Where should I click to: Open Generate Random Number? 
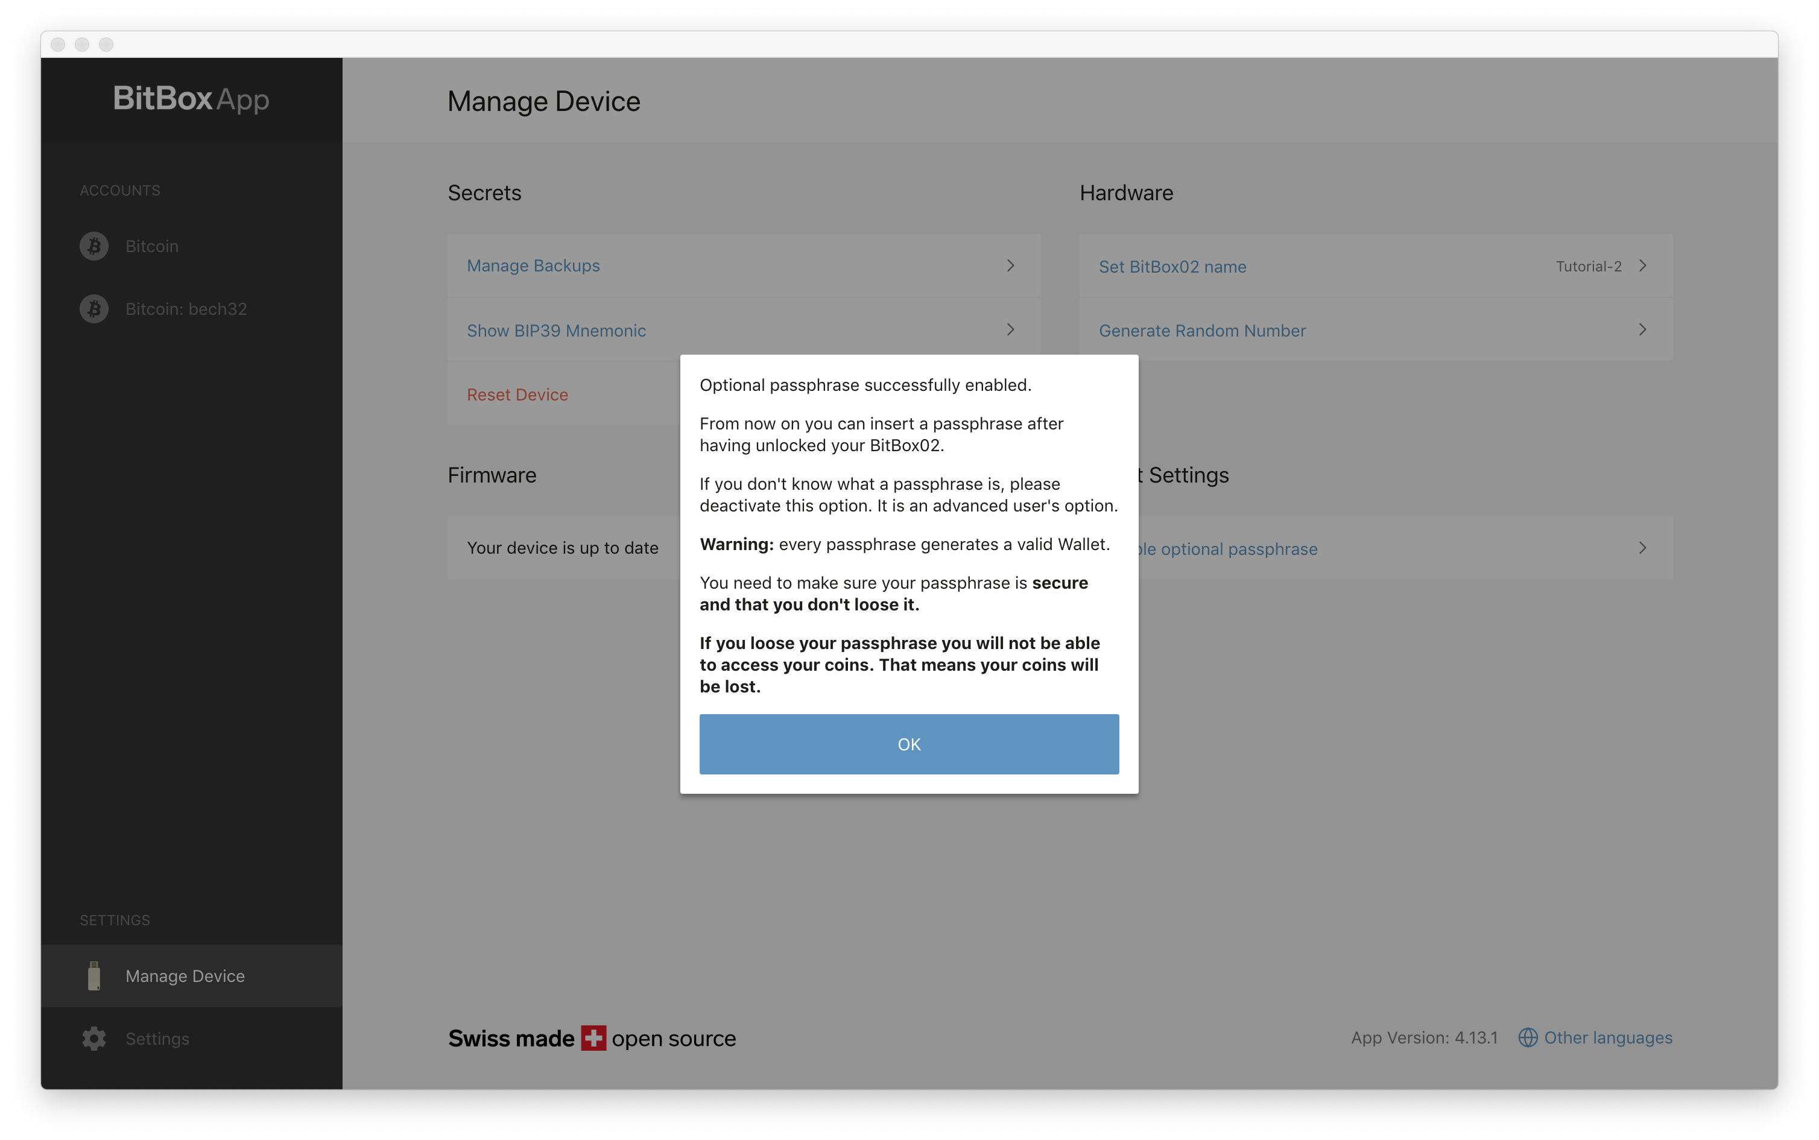[1376, 329]
